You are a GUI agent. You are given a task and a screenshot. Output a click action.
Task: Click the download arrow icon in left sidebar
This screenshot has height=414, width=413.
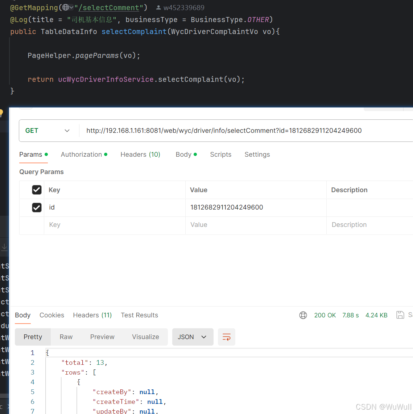point(4,247)
